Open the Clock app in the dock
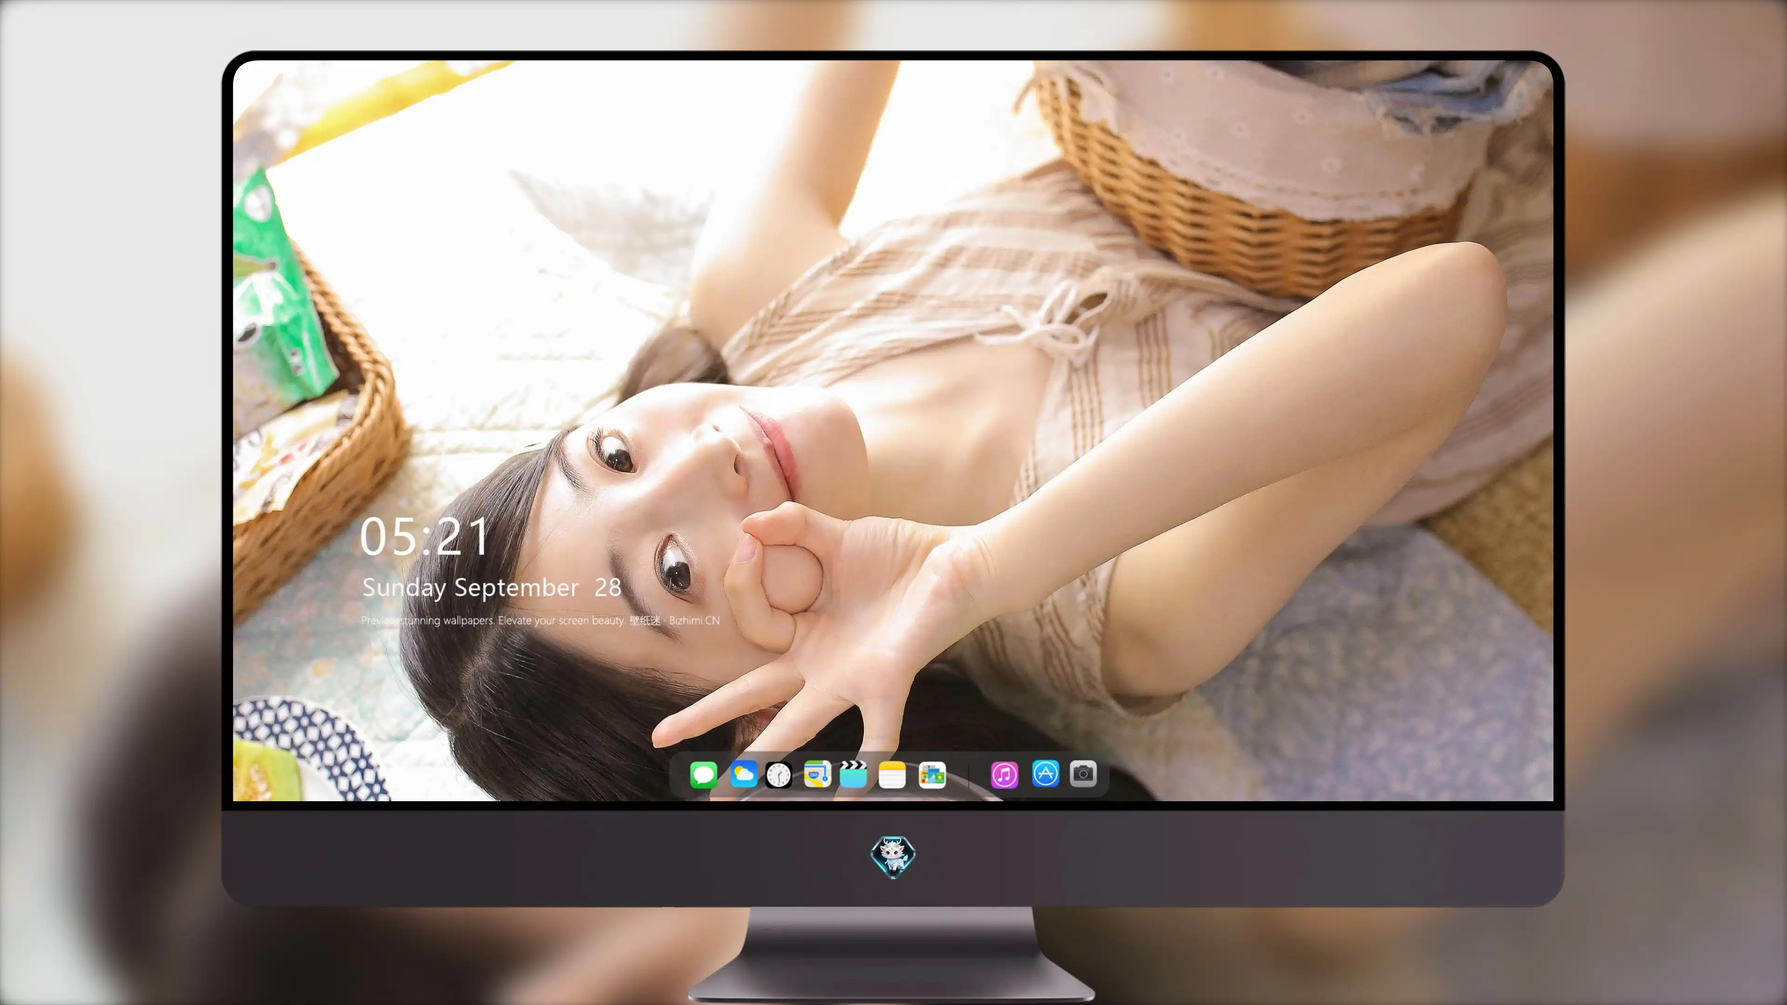 point(779,775)
